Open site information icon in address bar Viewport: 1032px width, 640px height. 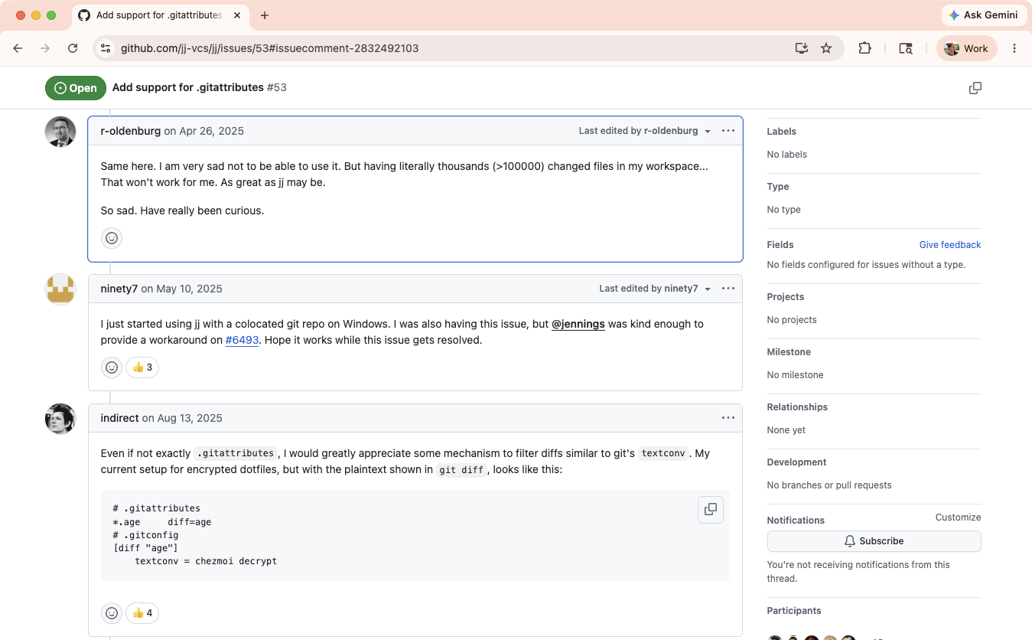pos(106,48)
